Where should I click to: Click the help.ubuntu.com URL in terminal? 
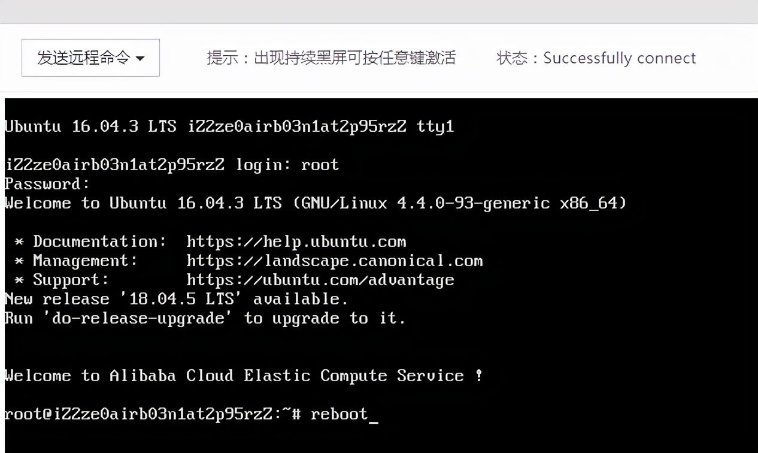click(296, 241)
